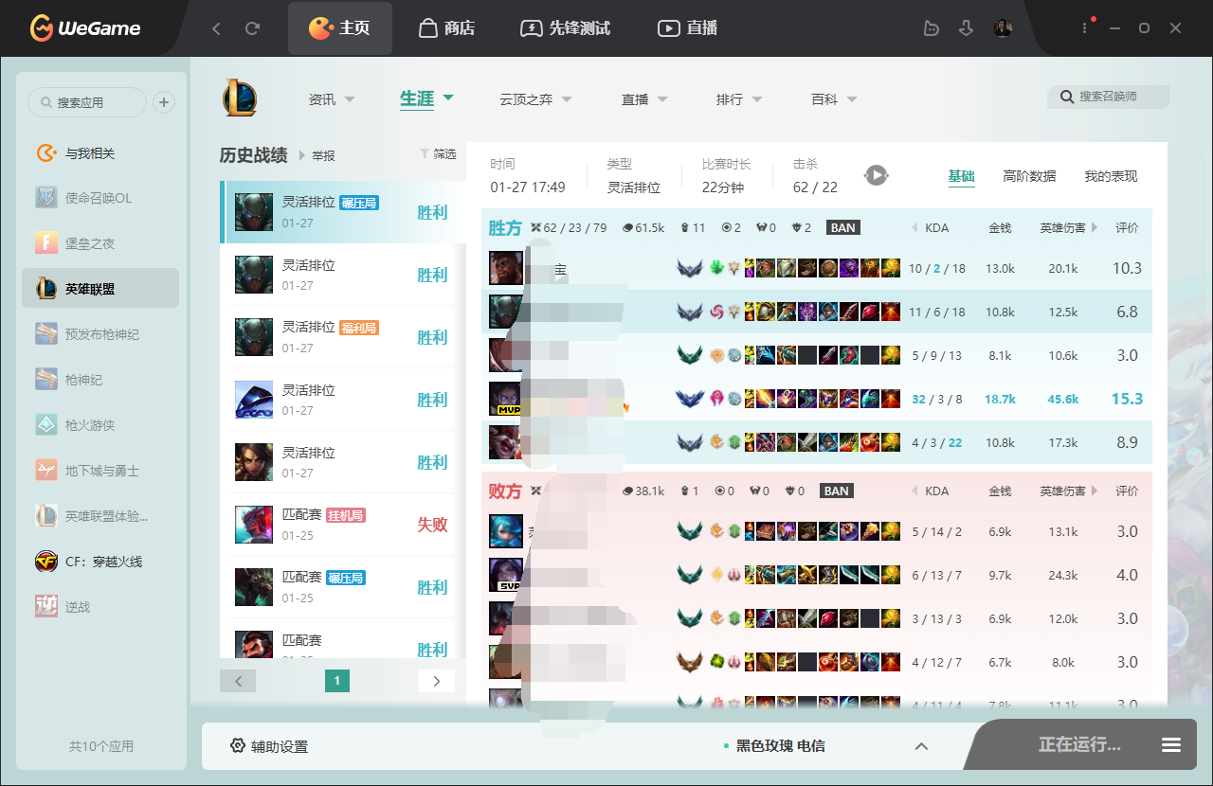Select 使命召唤OL in the sidebar
Viewport: 1213px width, 786px height.
[100, 198]
